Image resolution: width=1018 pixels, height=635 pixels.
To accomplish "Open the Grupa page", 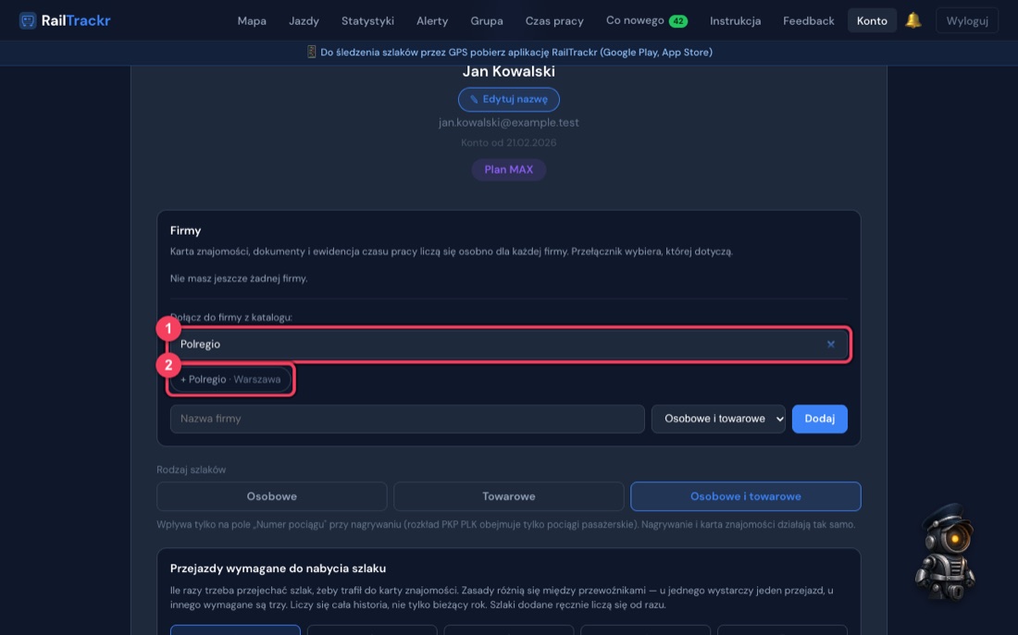I will (486, 20).
